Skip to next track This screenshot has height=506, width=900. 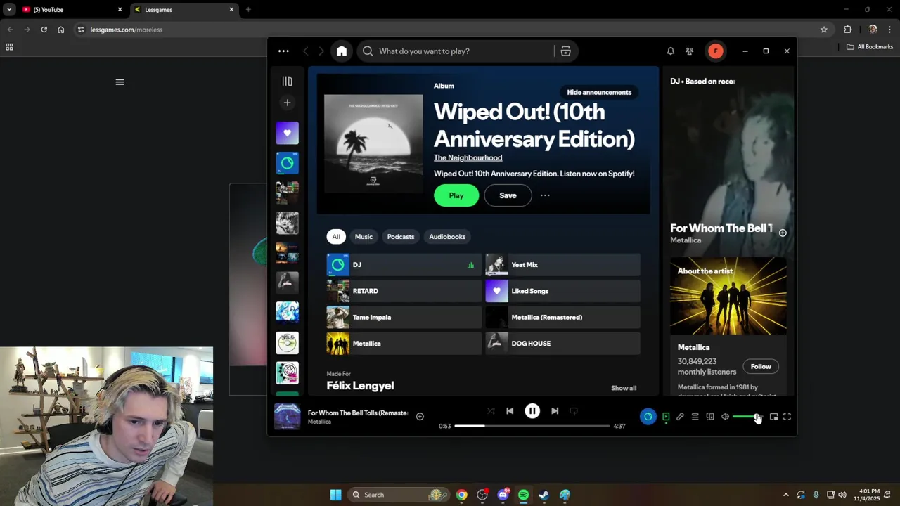pyautogui.click(x=555, y=411)
